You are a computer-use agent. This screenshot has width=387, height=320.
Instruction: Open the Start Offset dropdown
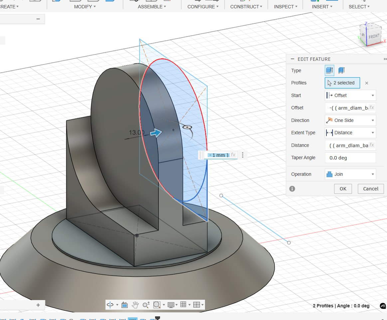click(350, 95)
